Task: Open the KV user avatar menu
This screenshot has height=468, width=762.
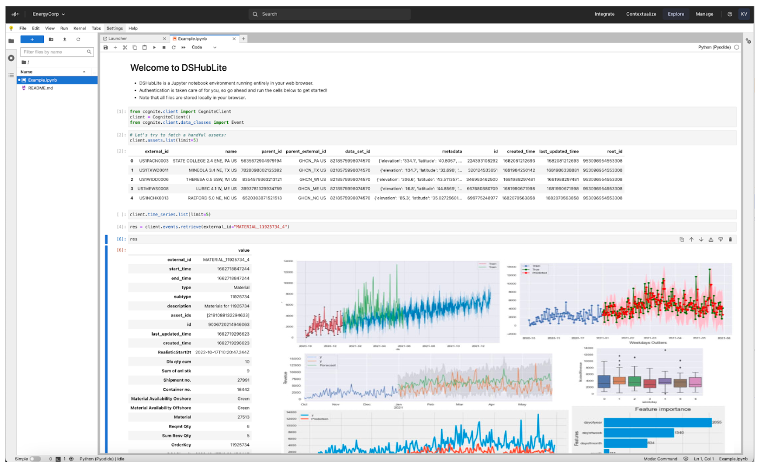Action: coord(744,14)
